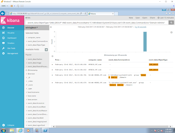Screen dimensions: 175x133
Task: Click Open in the Discover top menu
Action: (145, 18)
